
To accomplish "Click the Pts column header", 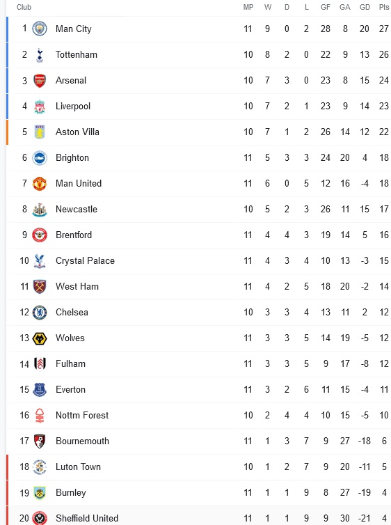I will click(383, 8).
